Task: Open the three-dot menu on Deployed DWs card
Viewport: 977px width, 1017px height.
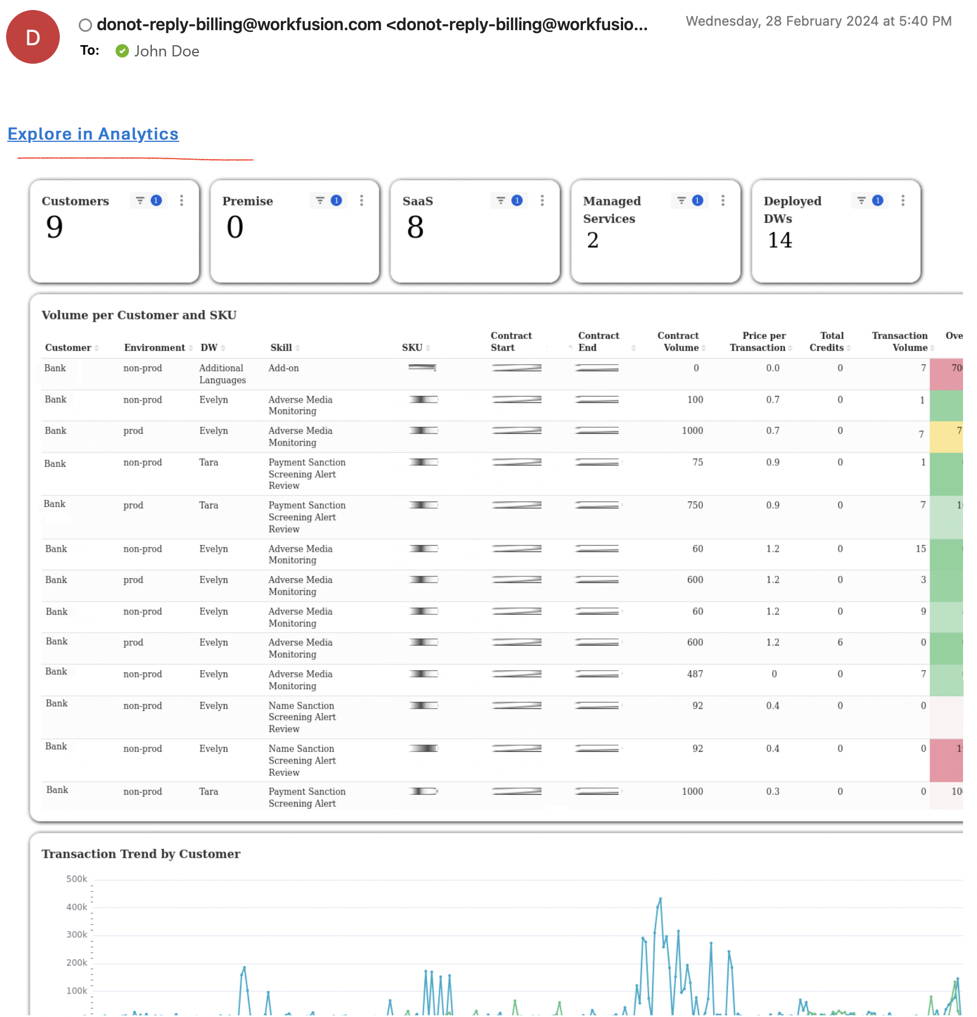Action: 903,200
